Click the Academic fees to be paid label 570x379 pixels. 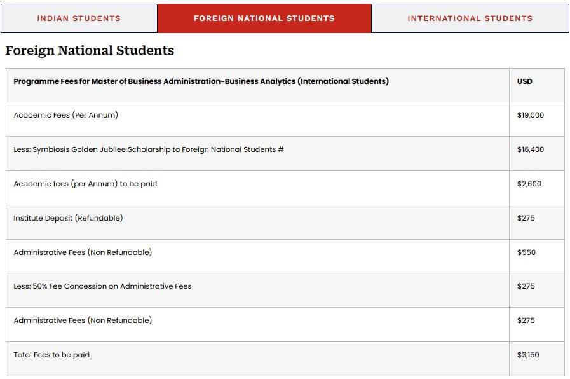[x=85, y=184]
